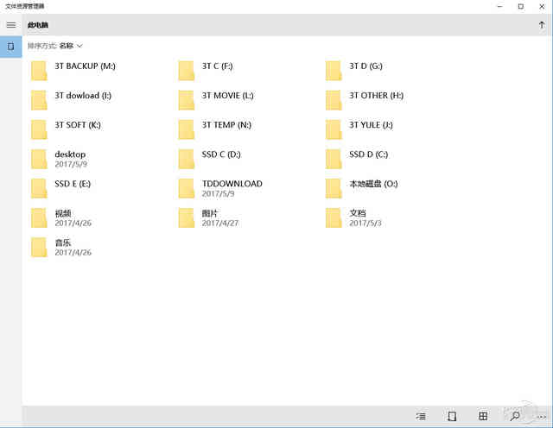The height and width of the screenshot is (428, 553).
Task: Click the tablet view icon in bottom bar
Action: click(452, 417)
